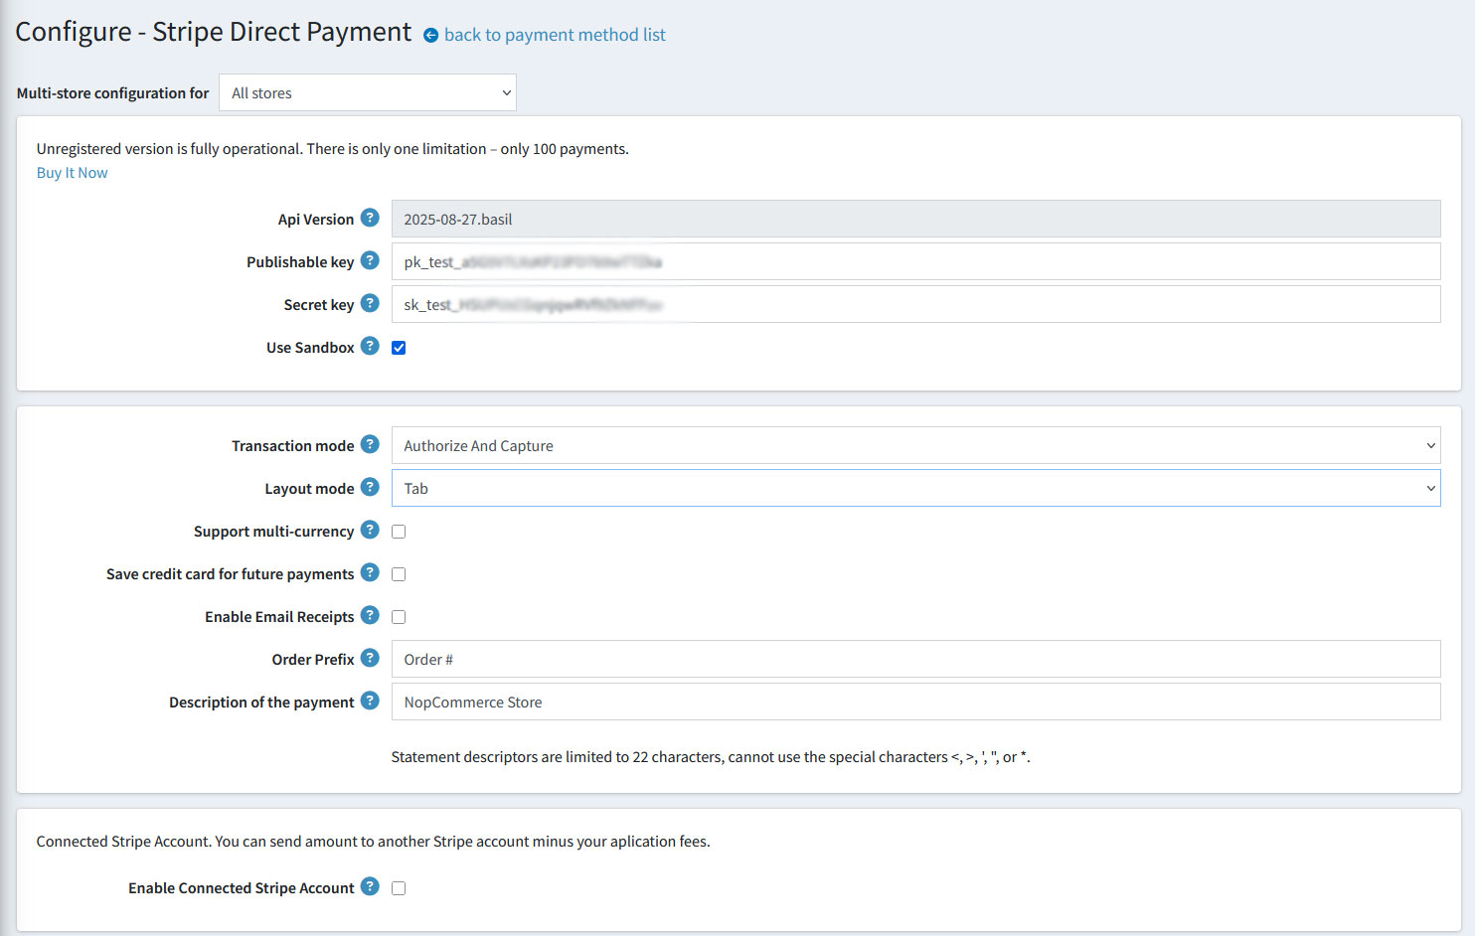Click the Enable Connected Stripe Account help icon
This screenshot has width=1475, height=936.
[x=370, y=886]
